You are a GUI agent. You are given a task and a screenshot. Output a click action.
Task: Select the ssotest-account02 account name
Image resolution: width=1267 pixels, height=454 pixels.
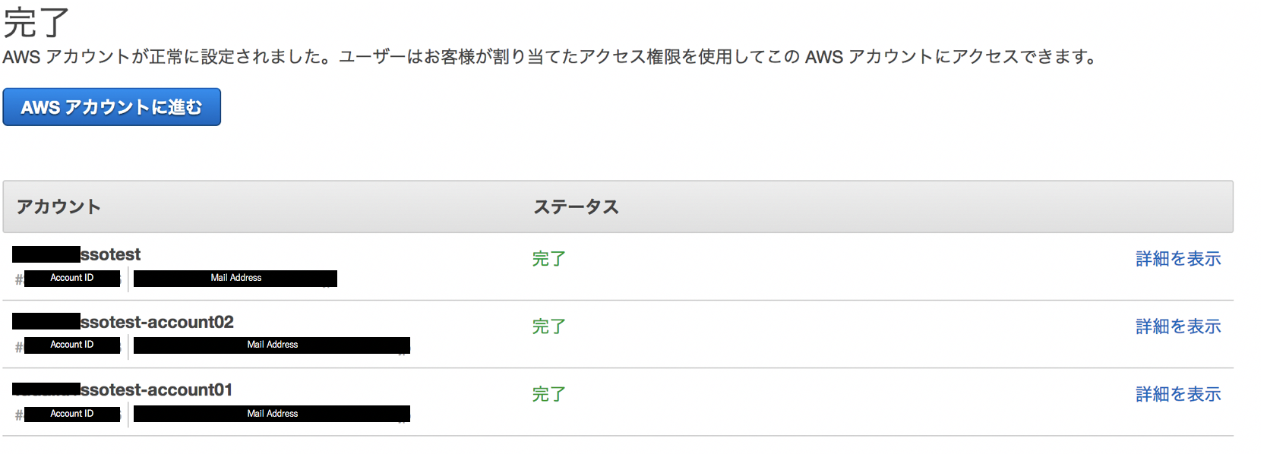pos(156,322)
